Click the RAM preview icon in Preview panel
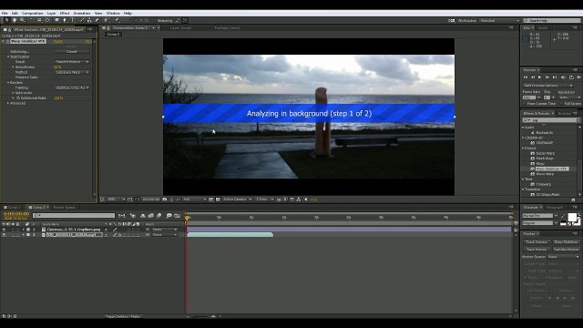 (x=579, y=77)
